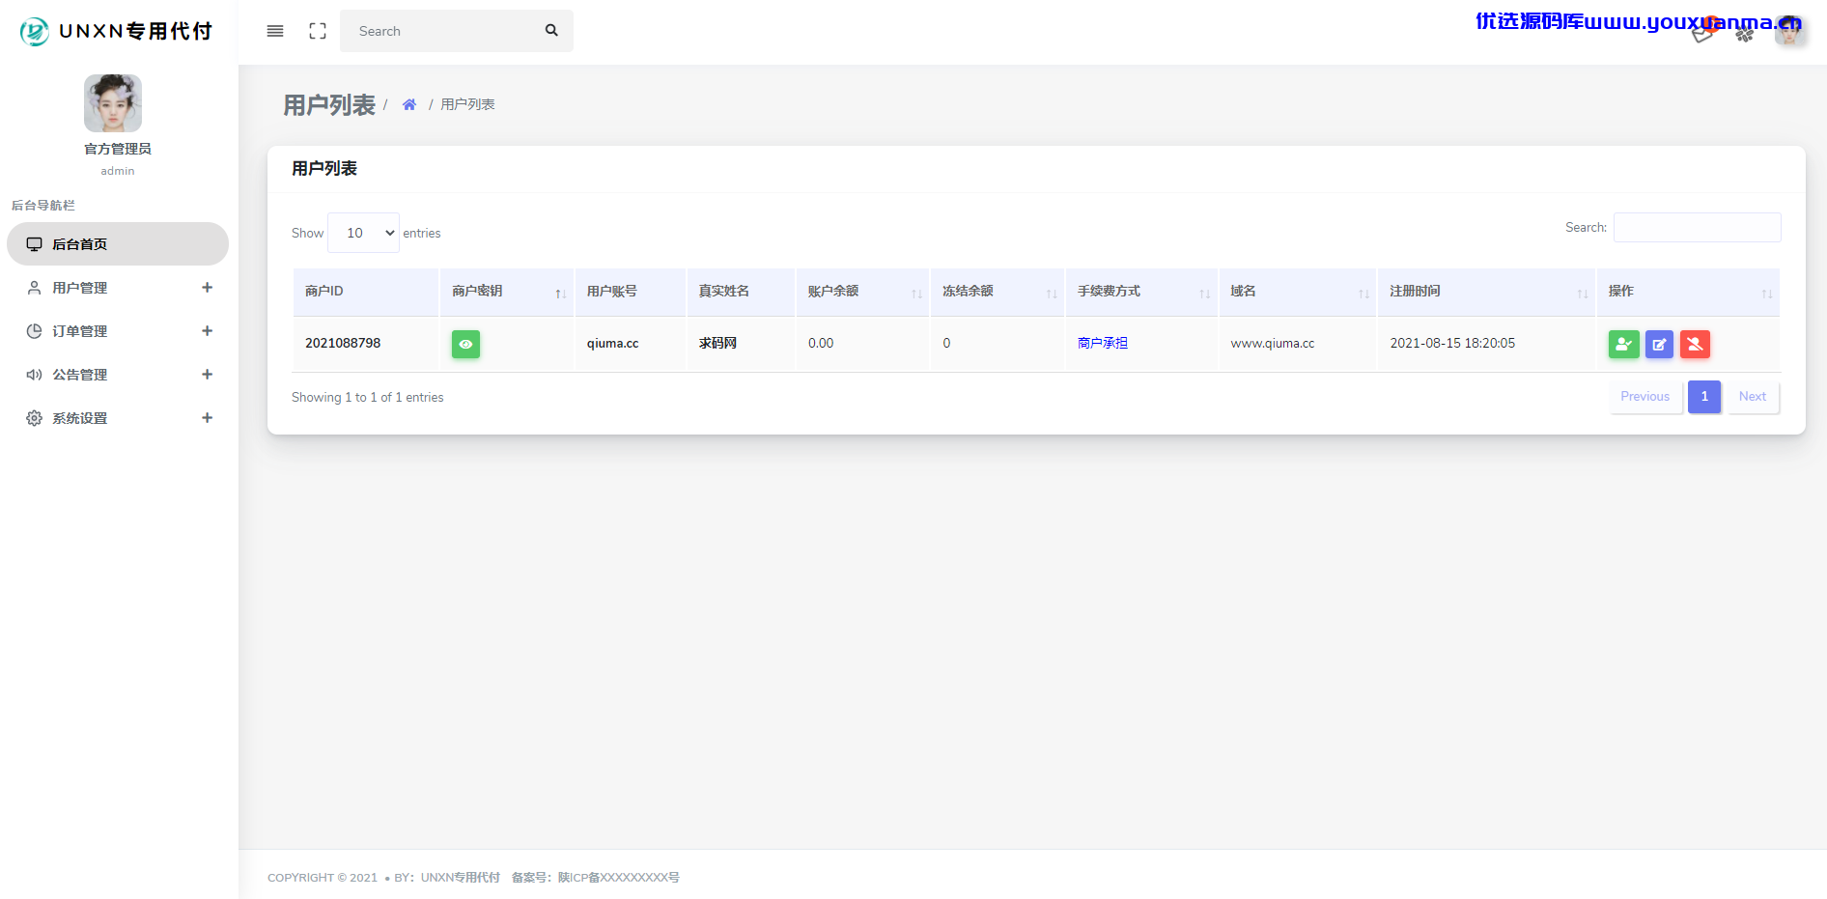Click the green approve user action icon

[1624, 344]
